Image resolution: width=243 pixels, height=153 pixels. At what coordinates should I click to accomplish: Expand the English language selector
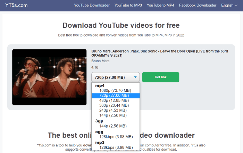(229, 5)
